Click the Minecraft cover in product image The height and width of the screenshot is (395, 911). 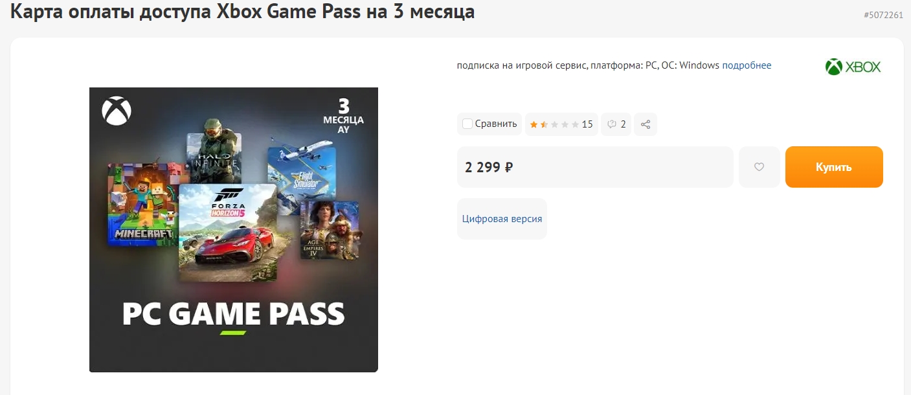tap(141, 202)
